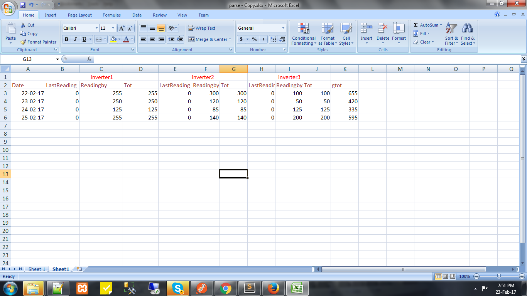Open Format as Table gallery
The image size is (527, 296).
pyautogui.click(x=328, y=34)
